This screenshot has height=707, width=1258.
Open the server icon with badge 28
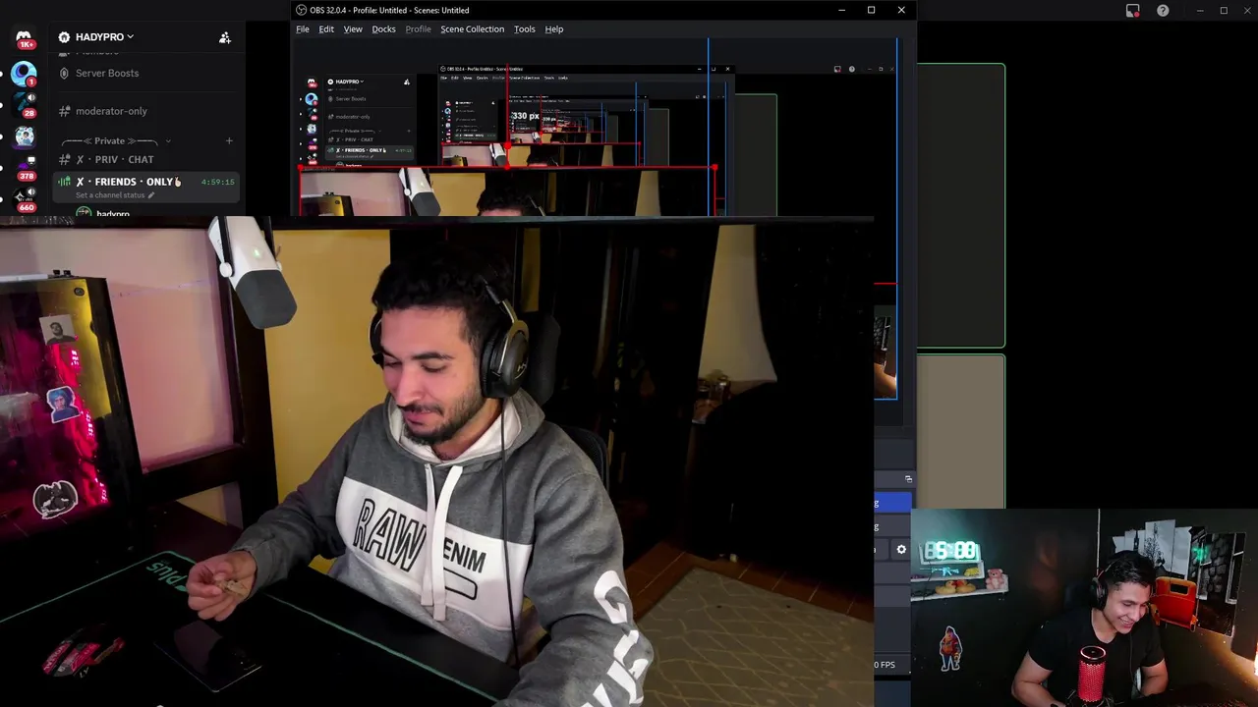click(x=24, y=103)
